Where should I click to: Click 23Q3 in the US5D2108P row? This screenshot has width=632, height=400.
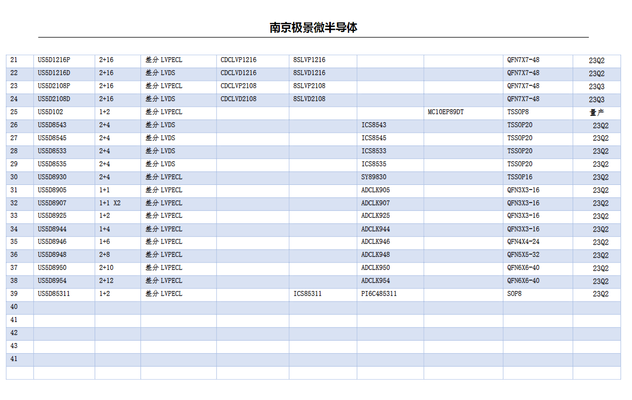point(597,86)
